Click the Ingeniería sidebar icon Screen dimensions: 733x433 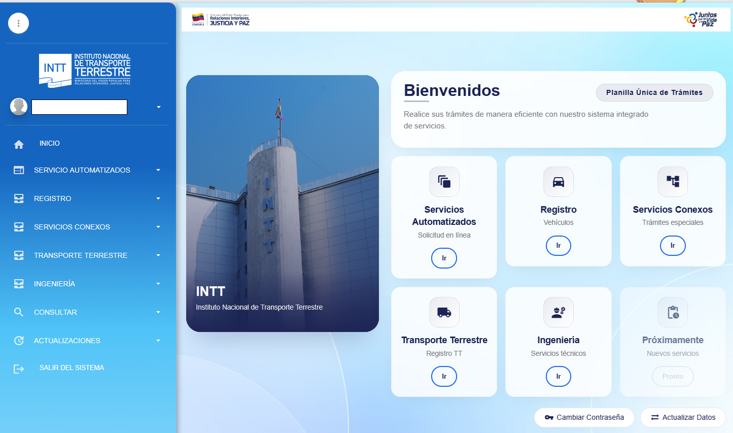[19, 284]
